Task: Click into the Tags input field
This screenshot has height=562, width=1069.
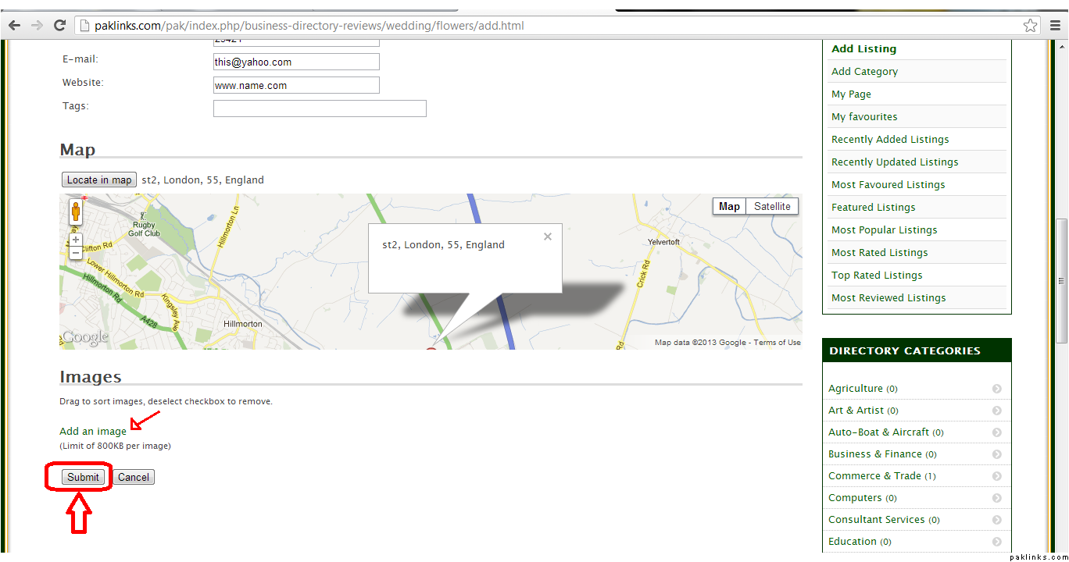Action: click(x=320, y=108)
